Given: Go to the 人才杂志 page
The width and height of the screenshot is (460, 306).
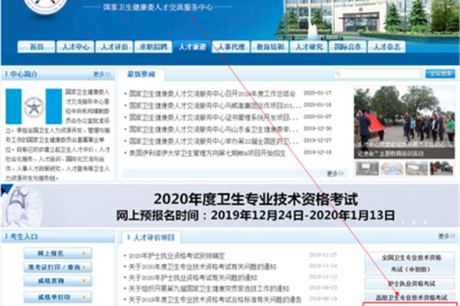Looking at the screenshot, I should (386, 47).
